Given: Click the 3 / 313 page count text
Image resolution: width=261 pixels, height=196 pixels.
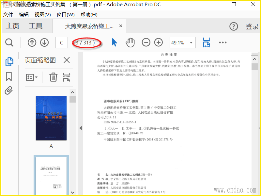Looking at the screenshot, I should tap(85, 43).
